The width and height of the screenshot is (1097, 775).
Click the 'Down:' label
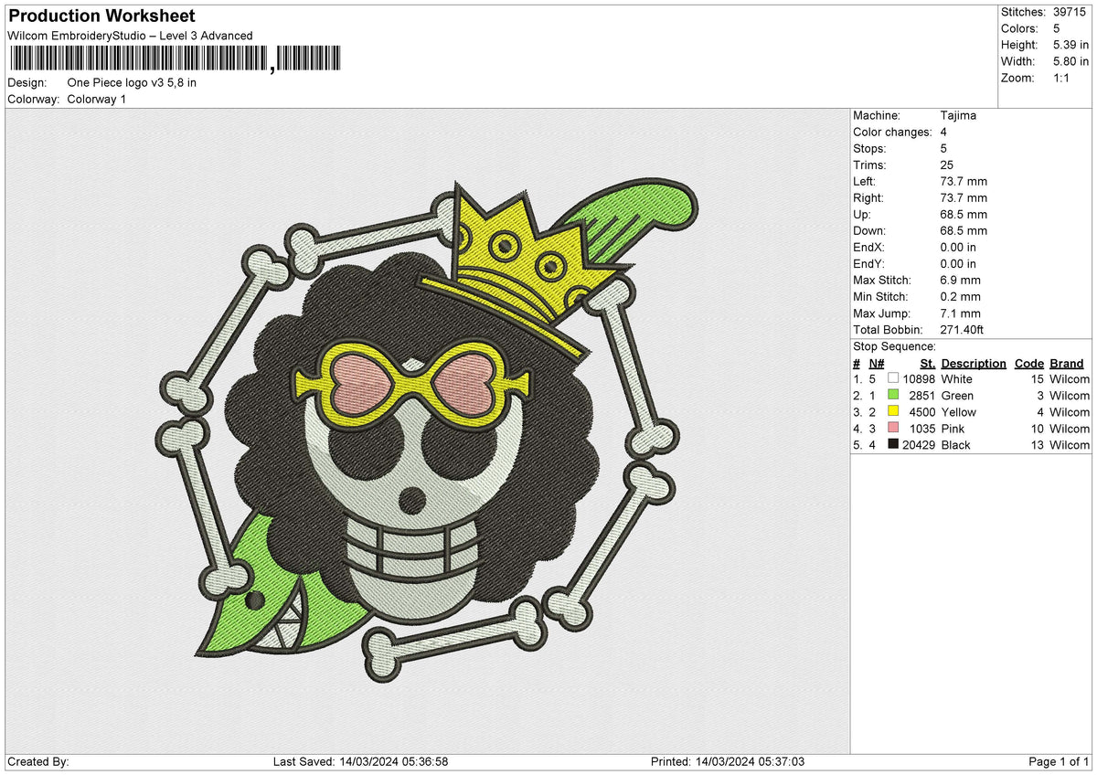click(x=869, y=231)
